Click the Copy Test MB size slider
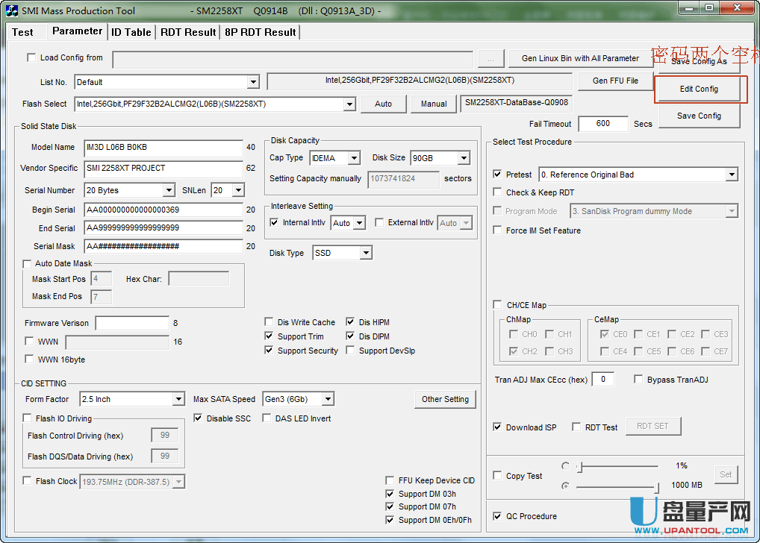This screenshot has width=760, height=543. point(616,486)
